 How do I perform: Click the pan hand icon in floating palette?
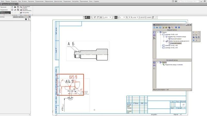[199, 37]
